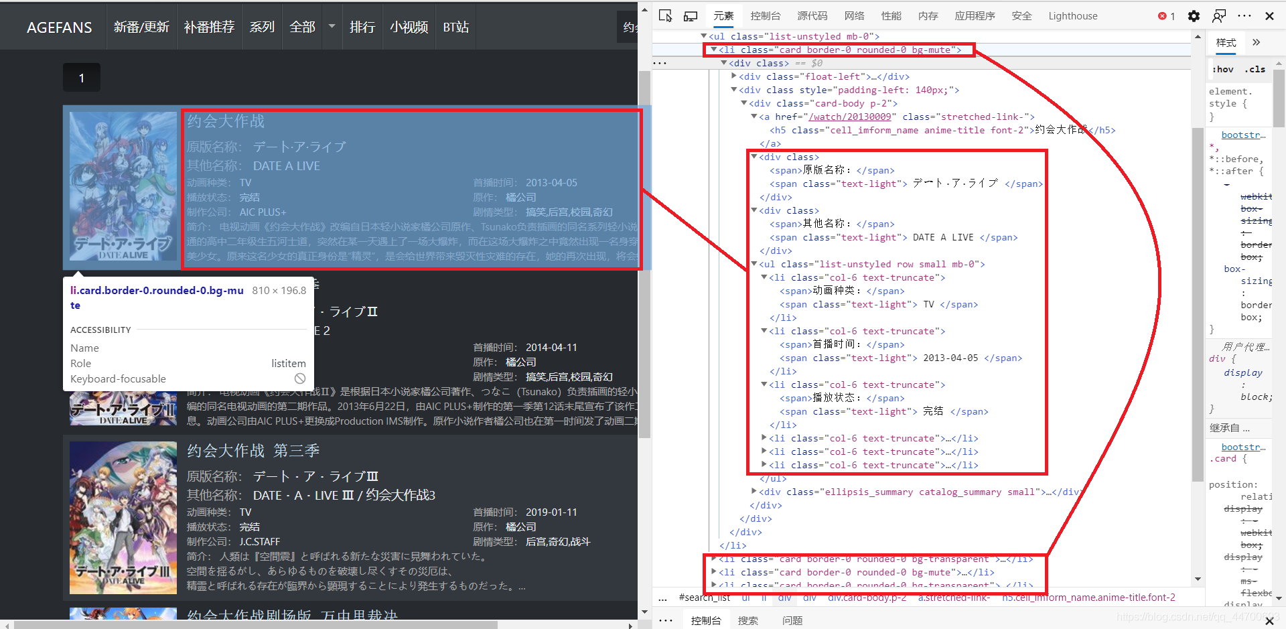Select page 1 pagination button
The height and width of the screenshot is (629, 1286).
tap(82, 78)
